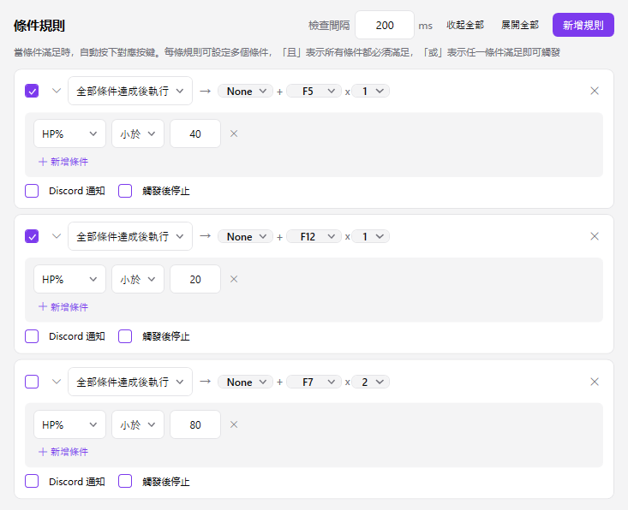Disable the F12 rule checkbox

32,236
